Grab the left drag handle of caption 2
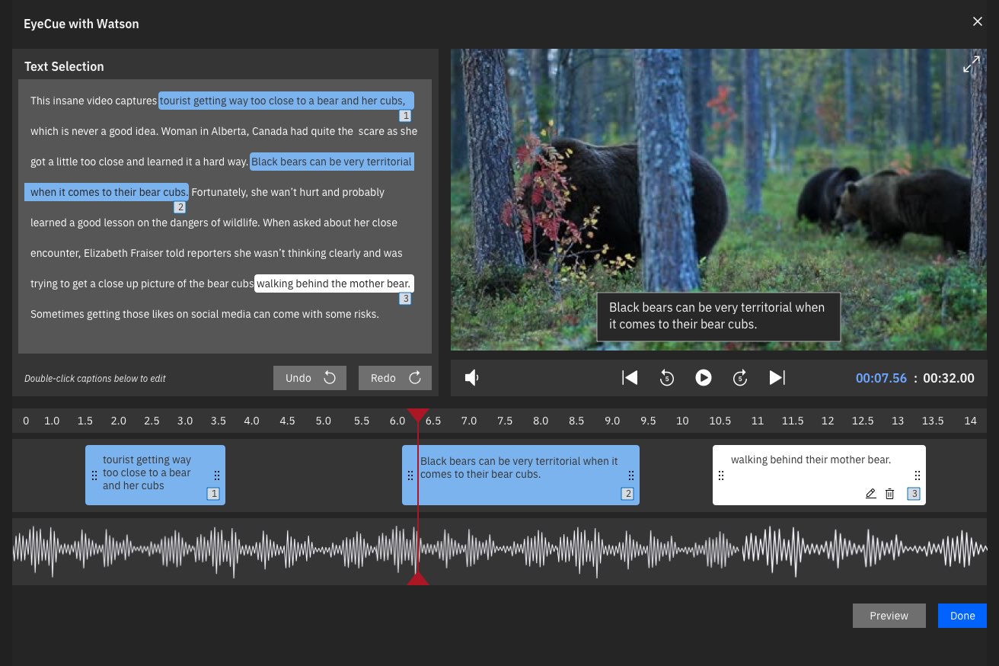 [x=410, y=475]
